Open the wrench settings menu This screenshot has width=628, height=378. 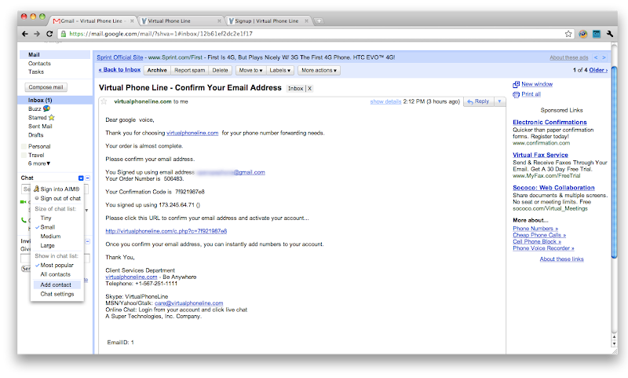(x=610, y=34)
